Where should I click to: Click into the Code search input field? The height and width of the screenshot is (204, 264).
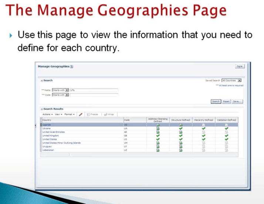point(94,95)
